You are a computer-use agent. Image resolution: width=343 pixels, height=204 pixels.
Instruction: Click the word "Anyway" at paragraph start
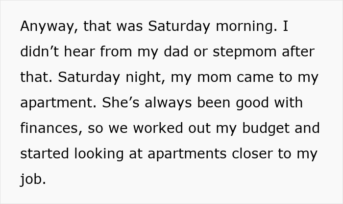(x=47, y=27)
